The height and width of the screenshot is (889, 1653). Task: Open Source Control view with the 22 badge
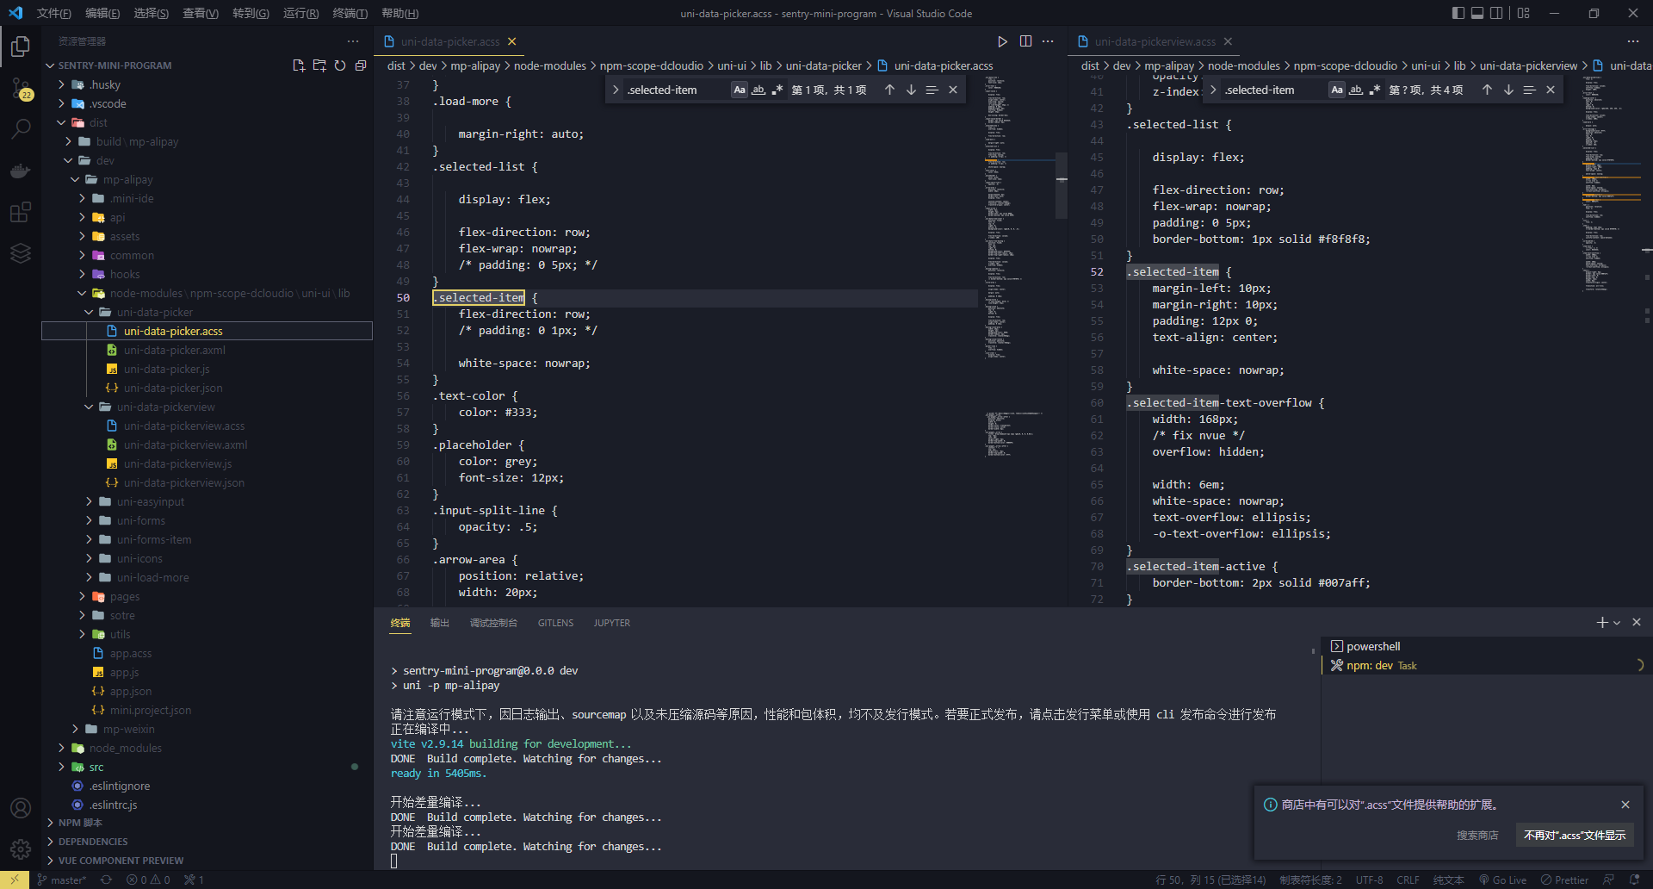pos(21,88)
